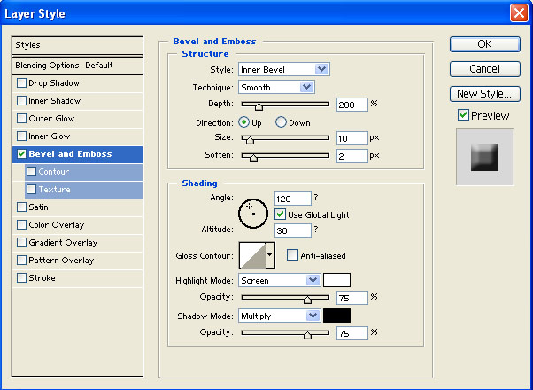
Task: Click the Depth slider handle
Action: click(259, 106)
